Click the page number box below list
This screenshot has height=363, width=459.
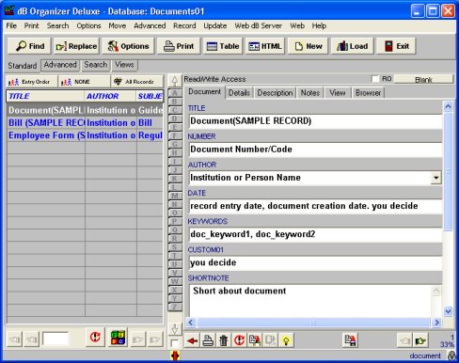(x=55, y=339)
